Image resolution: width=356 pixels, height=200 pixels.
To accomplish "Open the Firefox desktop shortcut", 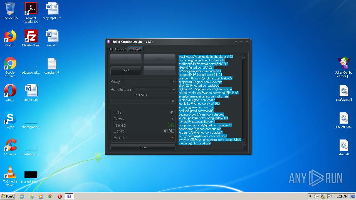I will point(10,38).
